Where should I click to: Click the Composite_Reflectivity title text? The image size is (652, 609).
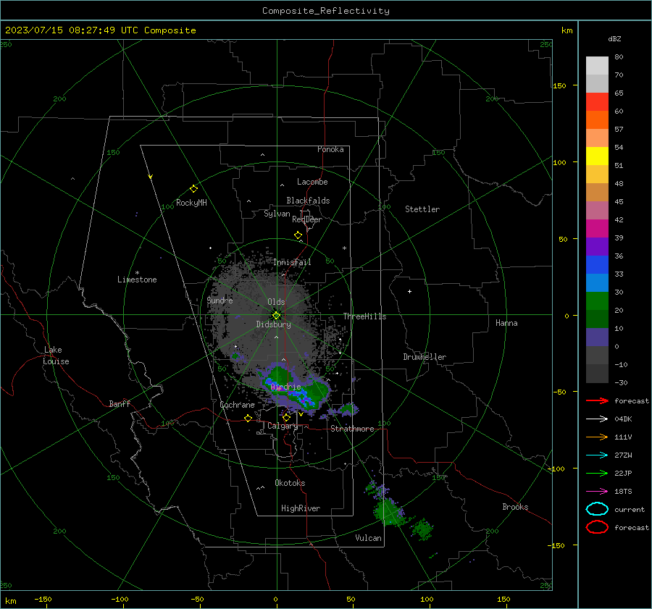[x=326, y=11]
